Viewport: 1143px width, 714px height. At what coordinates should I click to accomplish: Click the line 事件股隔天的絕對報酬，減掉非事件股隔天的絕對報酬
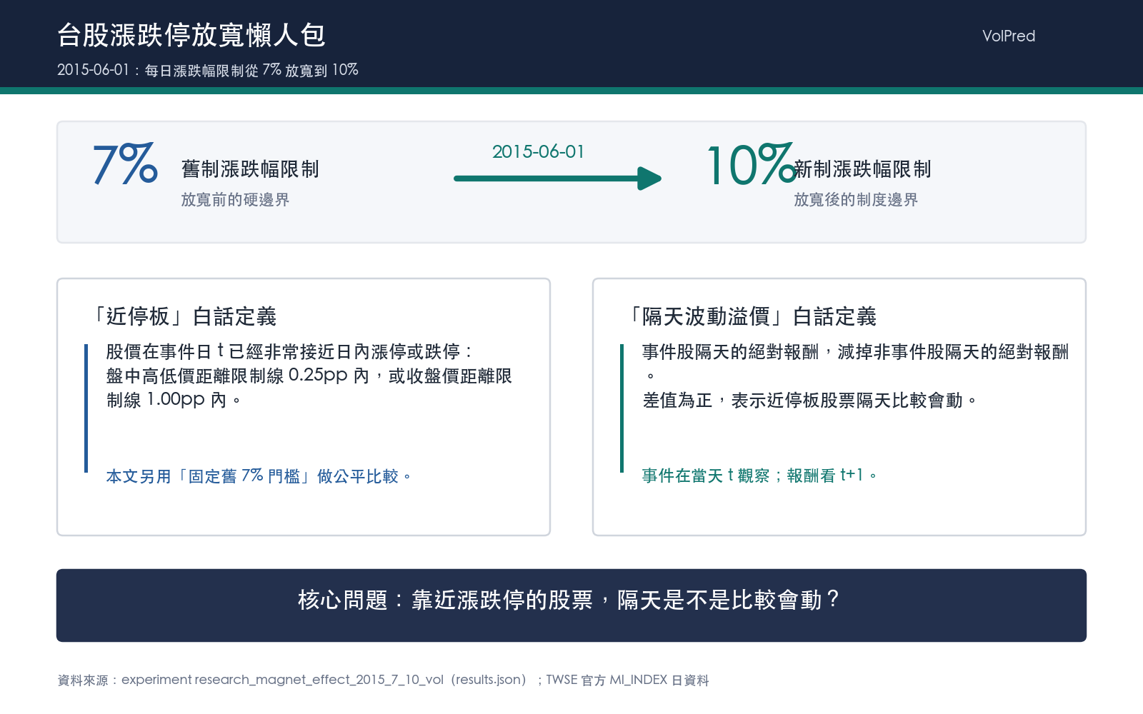pos(855,351)
